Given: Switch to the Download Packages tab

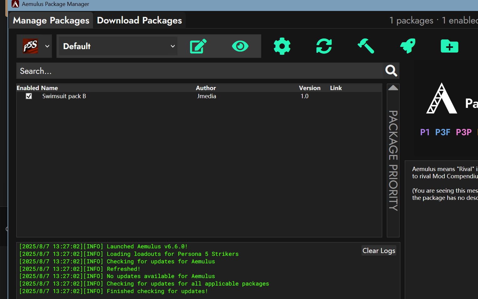Looking at the screenshot, I should click(x=139, y=20).
